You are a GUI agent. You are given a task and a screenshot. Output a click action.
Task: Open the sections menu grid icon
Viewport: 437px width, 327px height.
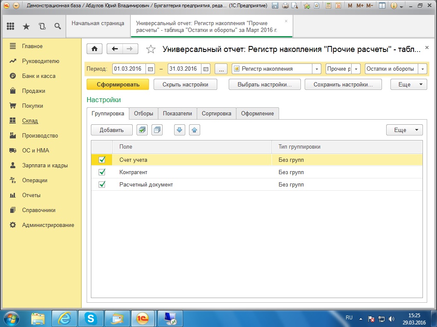[x=11, y=26]
